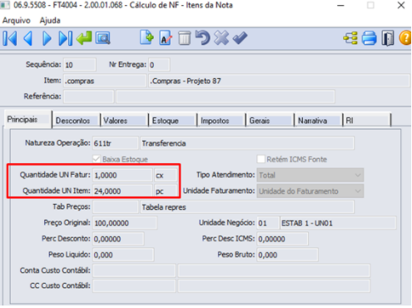Click the .Compras - Projeto 87 description
The height and width of the screenshot is (308, 412).
tap(279, 81)
